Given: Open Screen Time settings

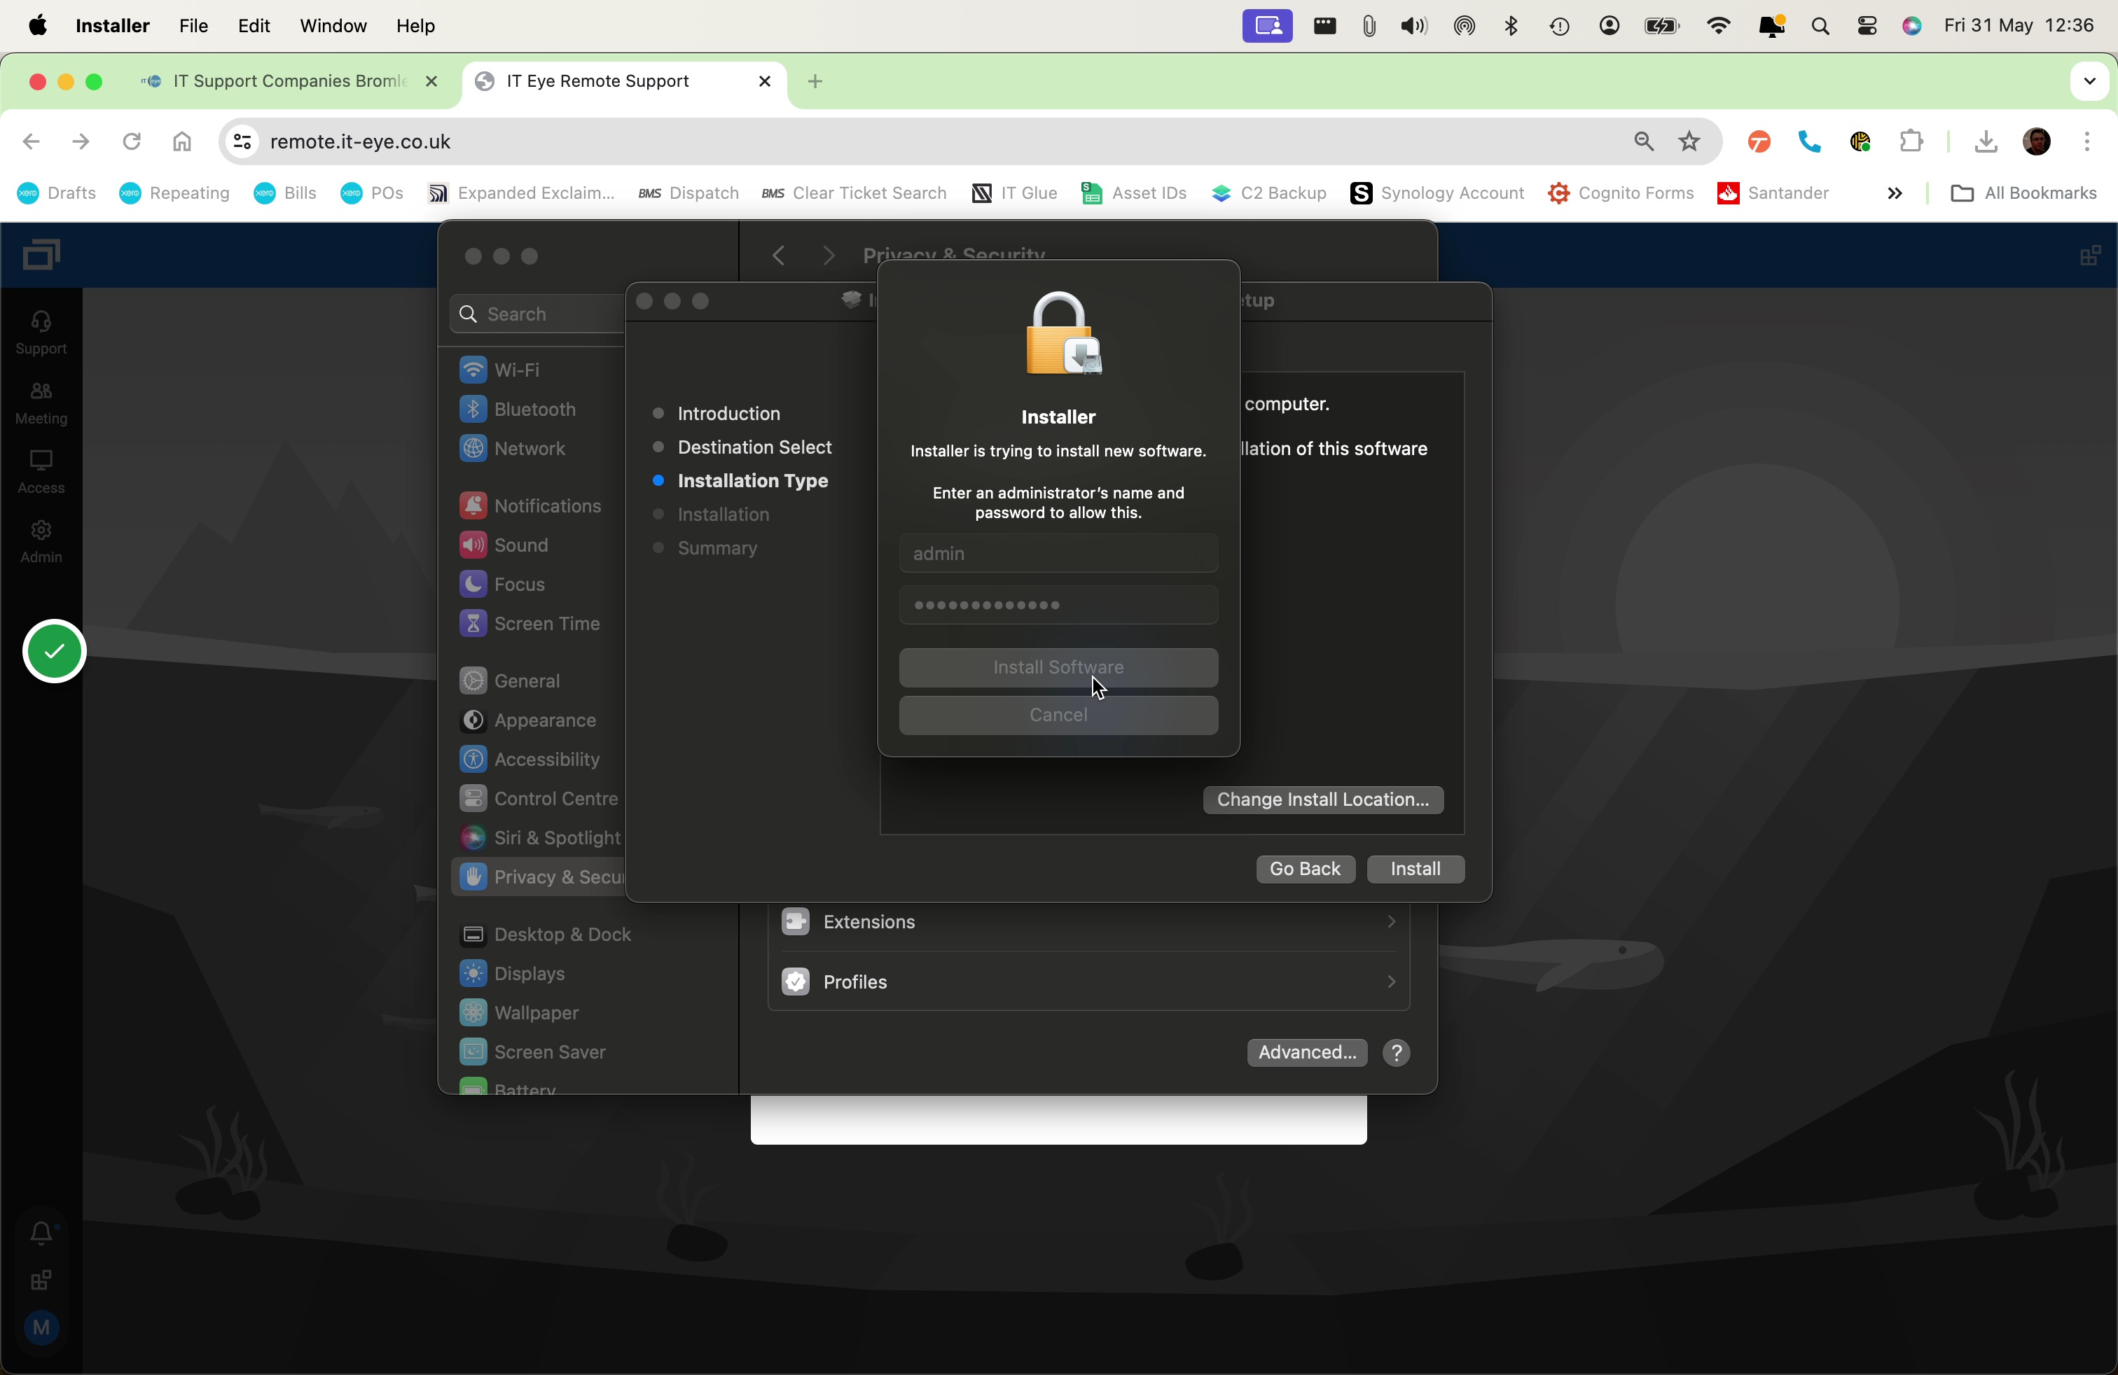Looking at the screenshot, I should pos(530,622).
